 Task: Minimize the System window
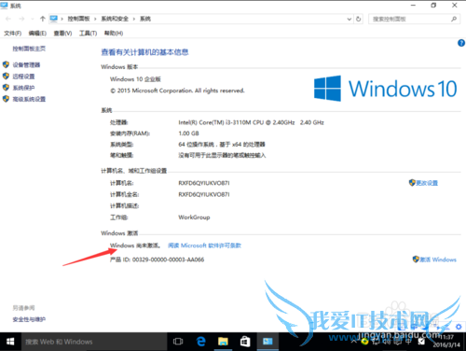pos(413,6)
